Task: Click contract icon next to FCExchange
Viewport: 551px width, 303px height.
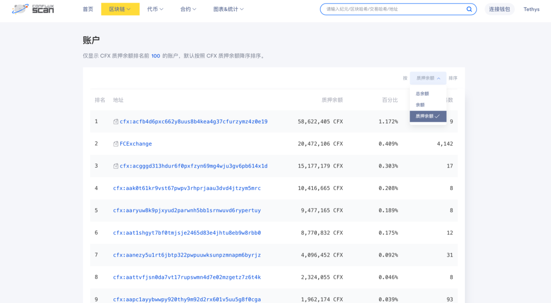Action: [x=116, y=144]
